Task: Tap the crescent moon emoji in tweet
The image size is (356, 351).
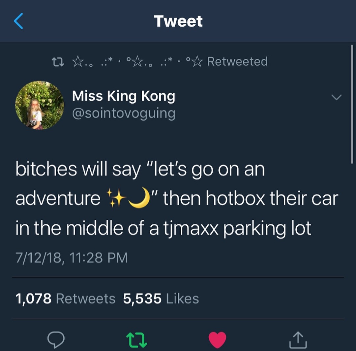Action: (139, 197)
